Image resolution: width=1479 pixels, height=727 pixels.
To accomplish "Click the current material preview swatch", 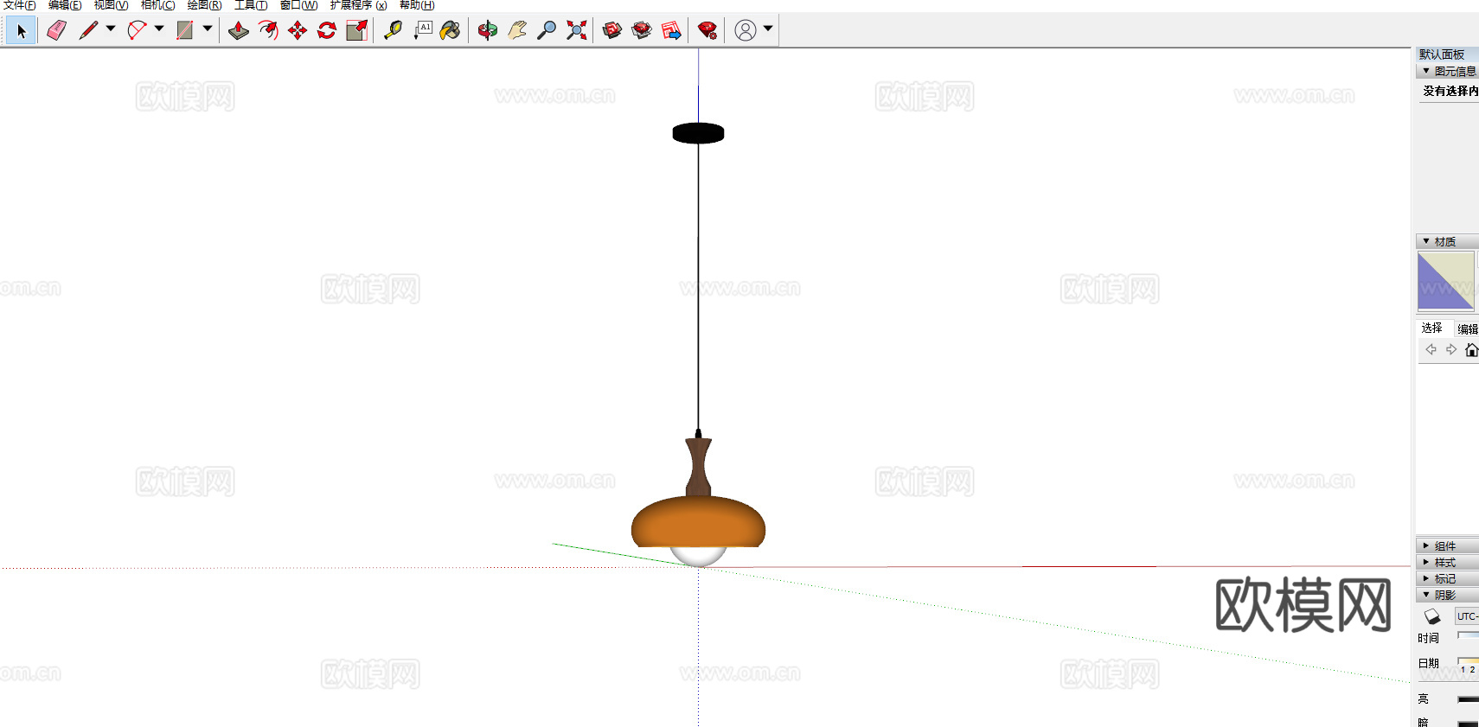I will click(x=1445, y=281).
